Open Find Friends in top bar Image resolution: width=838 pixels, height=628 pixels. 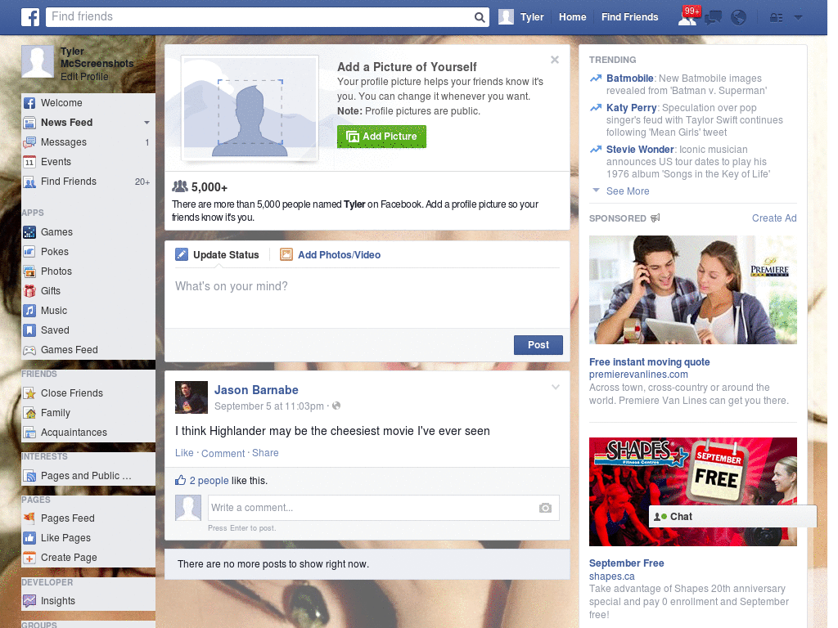tap(629, 17)
